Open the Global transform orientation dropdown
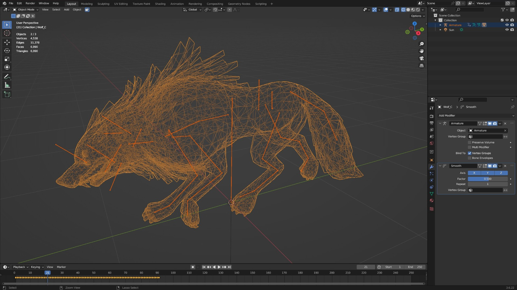This screenshot has width=517, height=290. pos(192,10)
